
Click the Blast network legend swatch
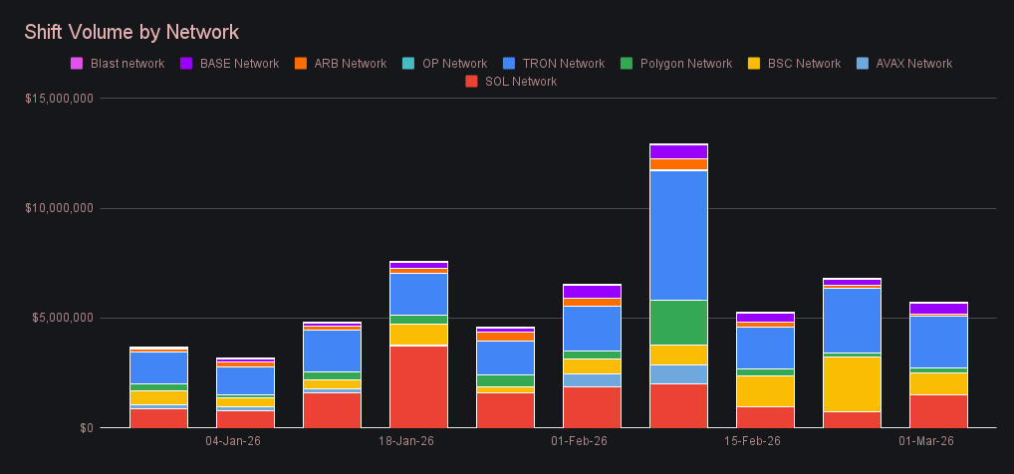tap(77, 64)
